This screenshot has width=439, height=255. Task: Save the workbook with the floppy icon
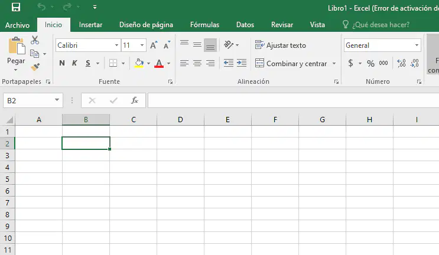16,7
